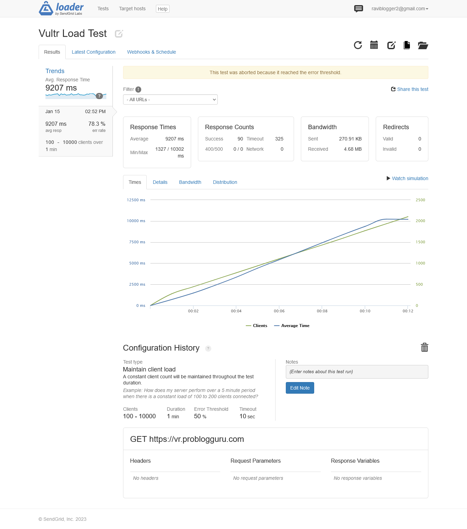
Task: Click the refresh/re-run test icon
Action: point(358,45)
